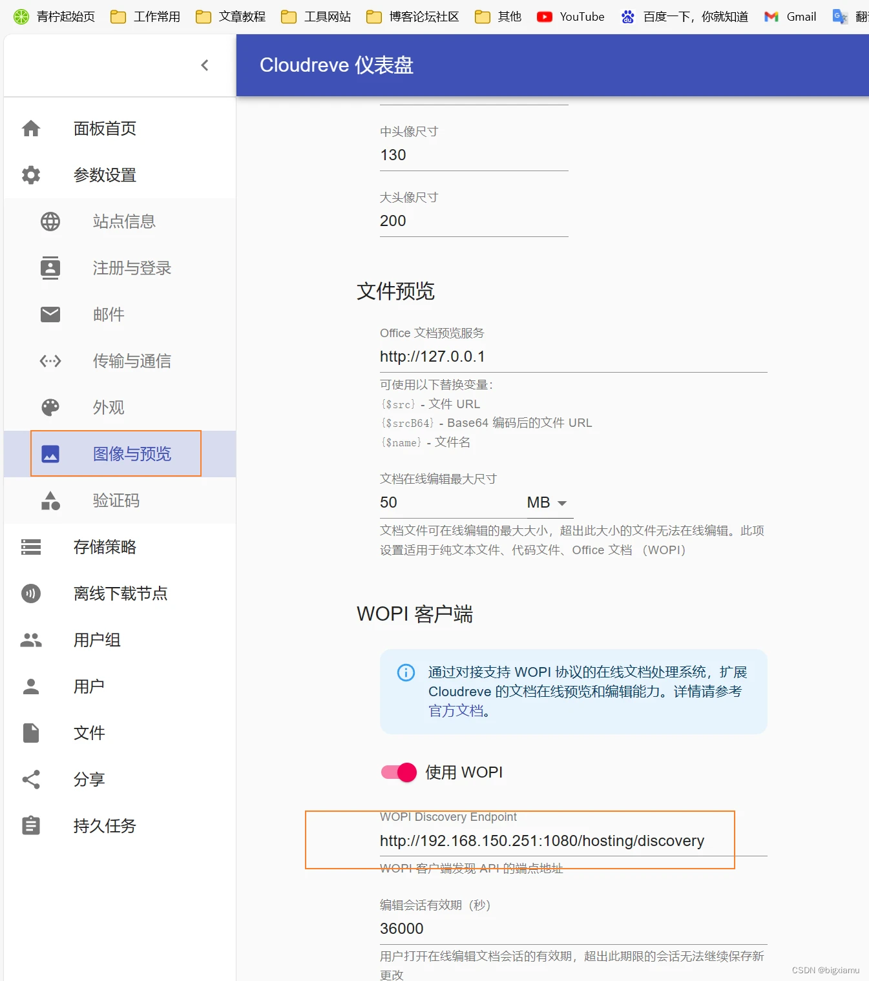Click the WOPI info circle icon
The width and height of the screenshot is (869, 981).
tap(406, 673)
